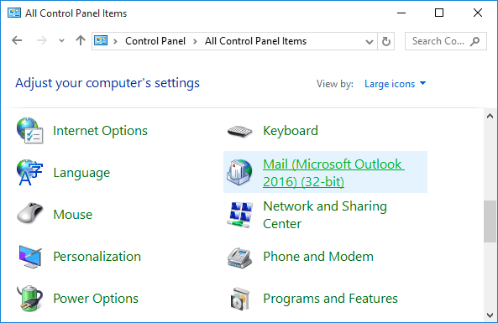Viewport: 498px width, 323px height.
Task: Click the Control Panel breadcrumb
Action: pyautogui.click(x=155, y=41)
